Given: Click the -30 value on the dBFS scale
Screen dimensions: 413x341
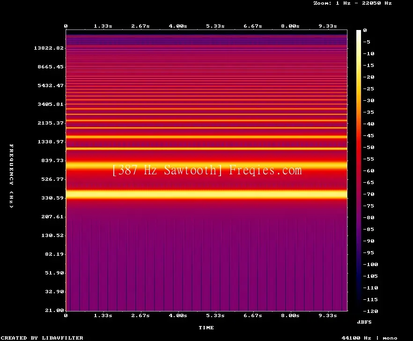Looking at the screenshot, I should (x=369, y=100).
